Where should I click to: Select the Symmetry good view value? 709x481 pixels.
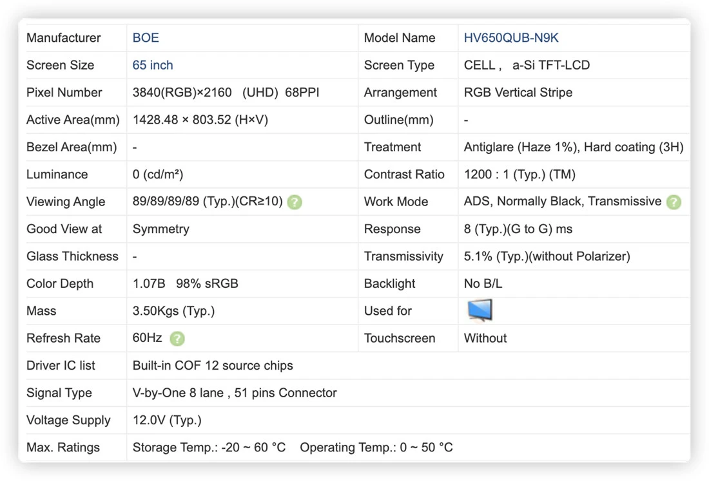[x=161, y=229]
